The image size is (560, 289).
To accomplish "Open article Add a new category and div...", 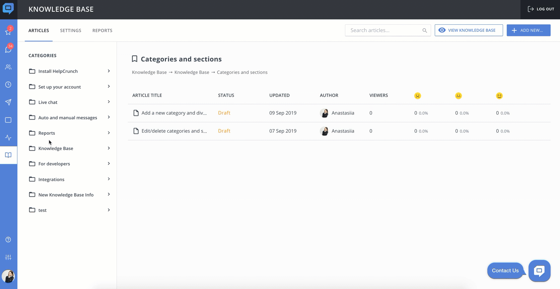I will [x=174, y=113].
